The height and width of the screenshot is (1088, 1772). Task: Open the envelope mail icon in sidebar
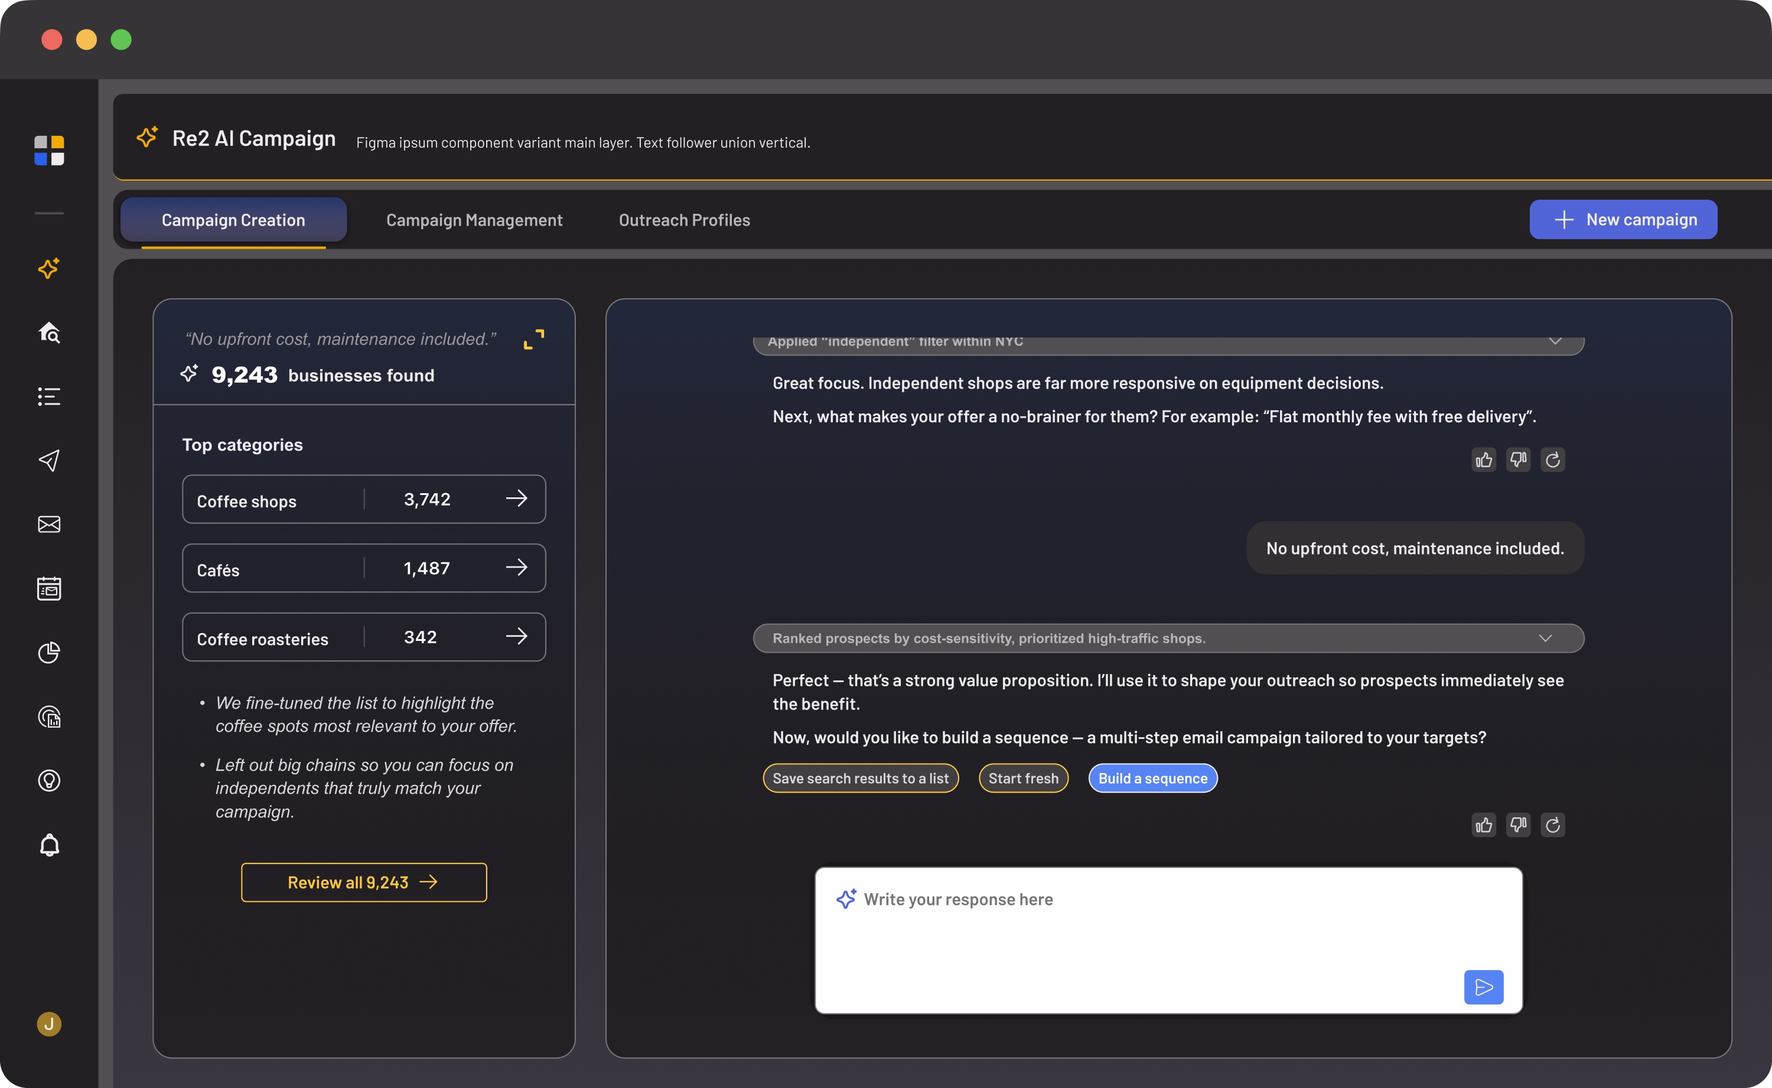(49, 525)
